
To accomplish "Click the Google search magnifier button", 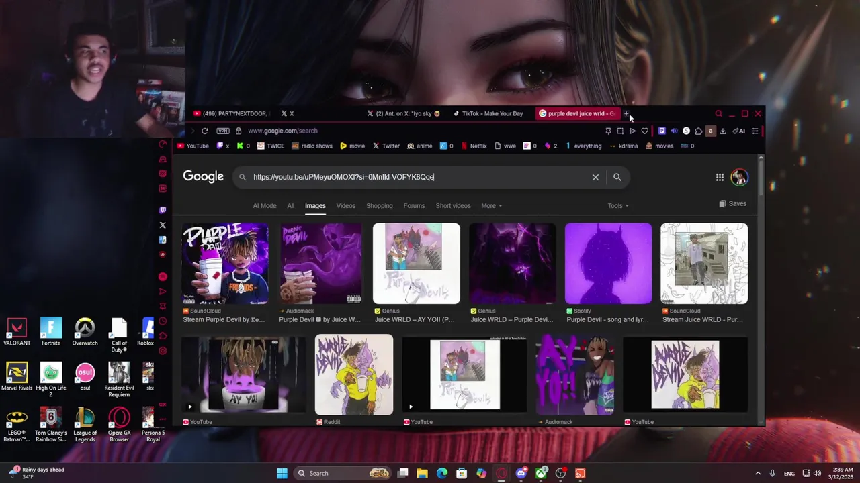I will pyautogui.click(x=617, y=177).
